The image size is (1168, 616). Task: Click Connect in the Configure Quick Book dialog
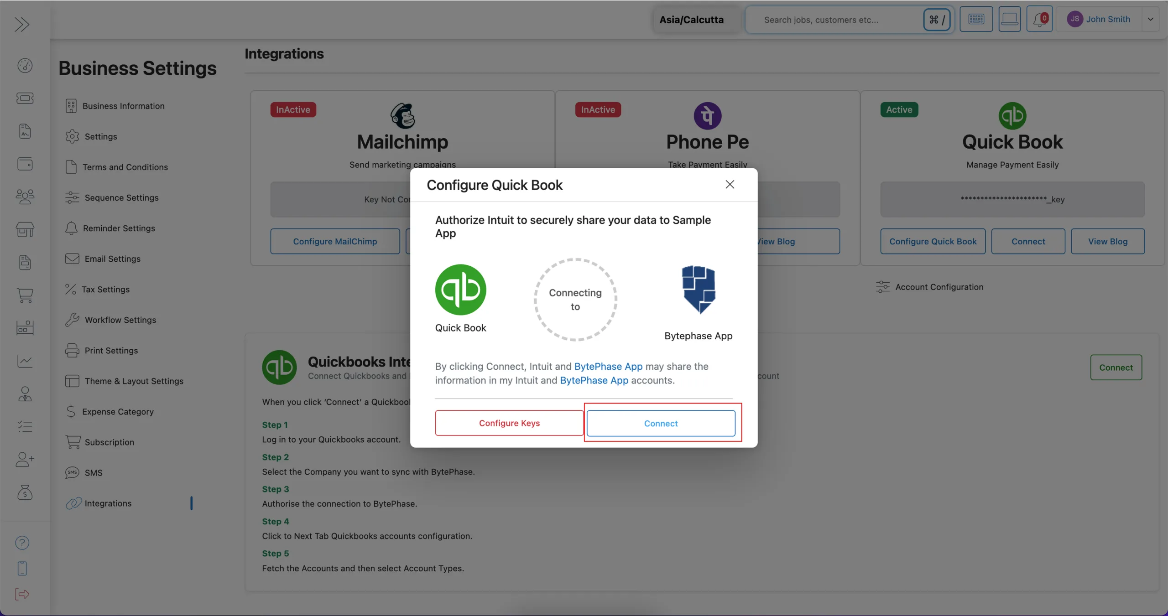point(661,423)
